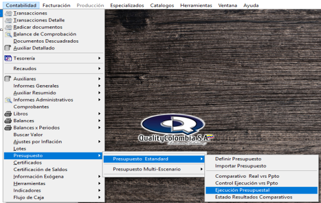
Task: Expand the Auxiliar Resumido submenu arrow
Action: [99, 93]
